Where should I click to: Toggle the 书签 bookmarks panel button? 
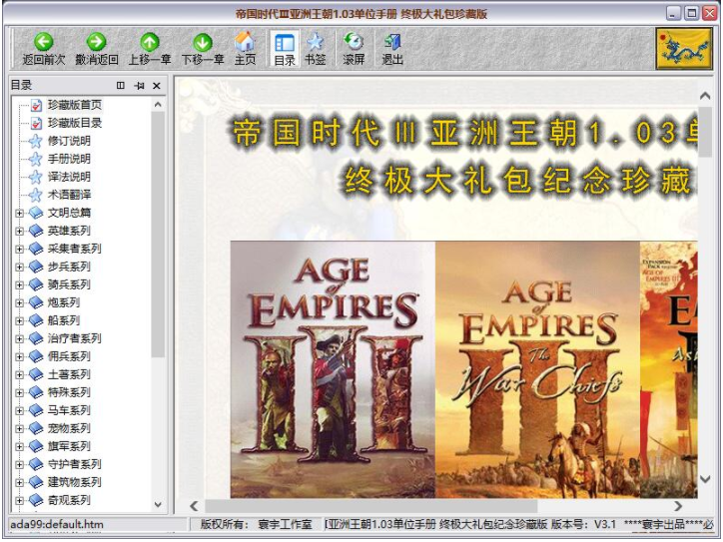[315, 48]
